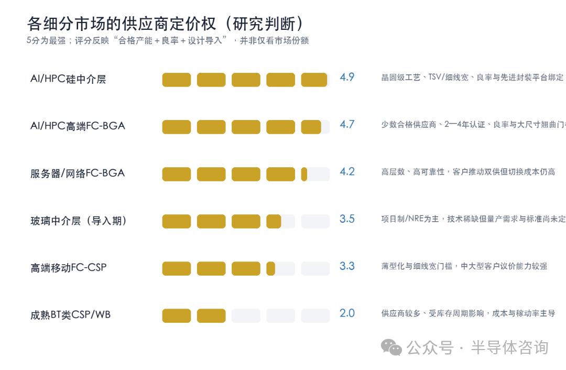Click the 2.0 score for 成熟BT类CSP/WB
Image resolution: width=566 pixels, height=370 pixels.
tap(347, 313)
